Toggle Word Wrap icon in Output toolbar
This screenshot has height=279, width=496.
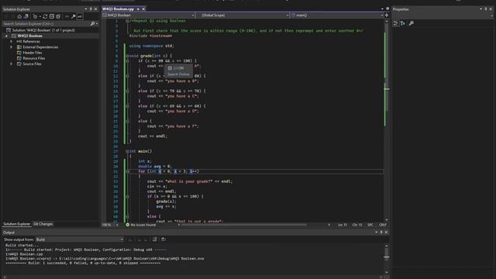pyautogui.click(x=164, y=239)
